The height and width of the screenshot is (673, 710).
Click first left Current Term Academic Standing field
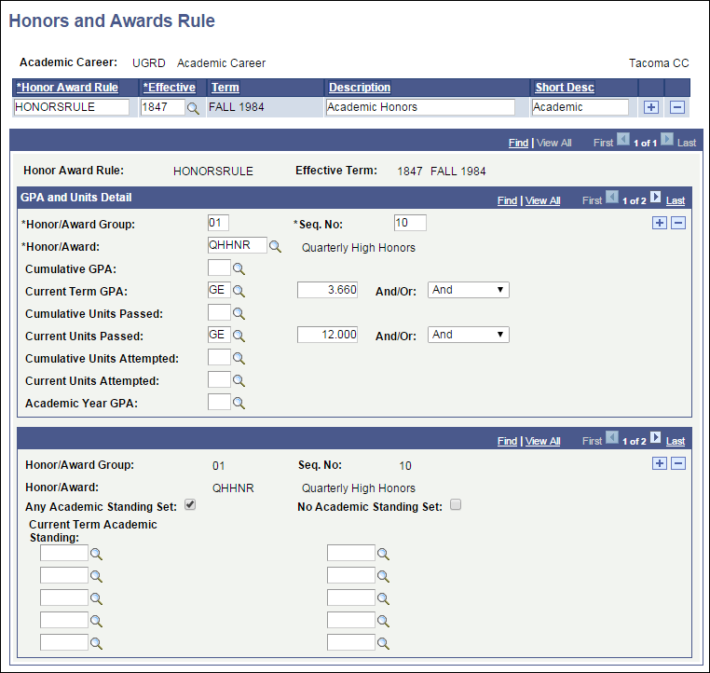click(64, 553)
